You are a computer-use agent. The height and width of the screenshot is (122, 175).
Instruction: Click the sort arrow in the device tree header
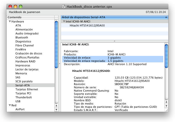[166, 17]
